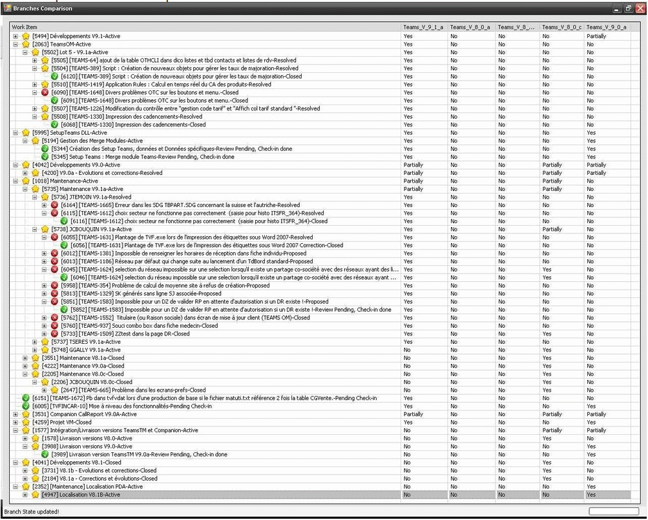Select row [2352] [Maintenance] Localisation PDA-Active

(x=320, y=487)
